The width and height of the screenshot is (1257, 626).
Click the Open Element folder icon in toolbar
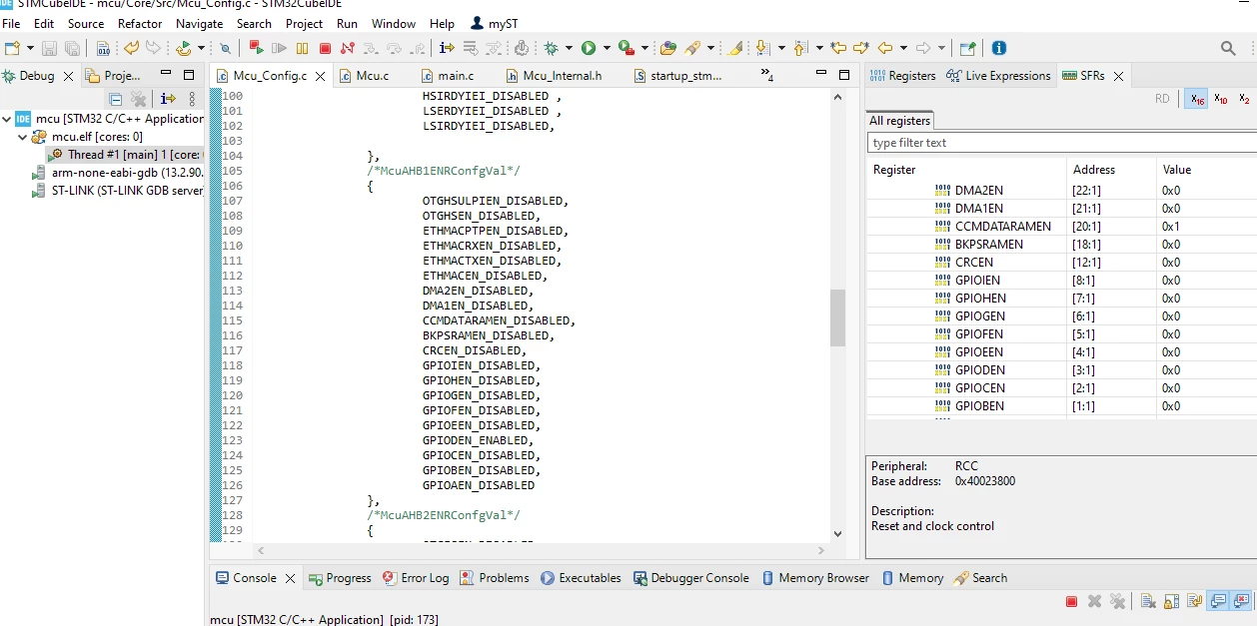coord(667,48)
